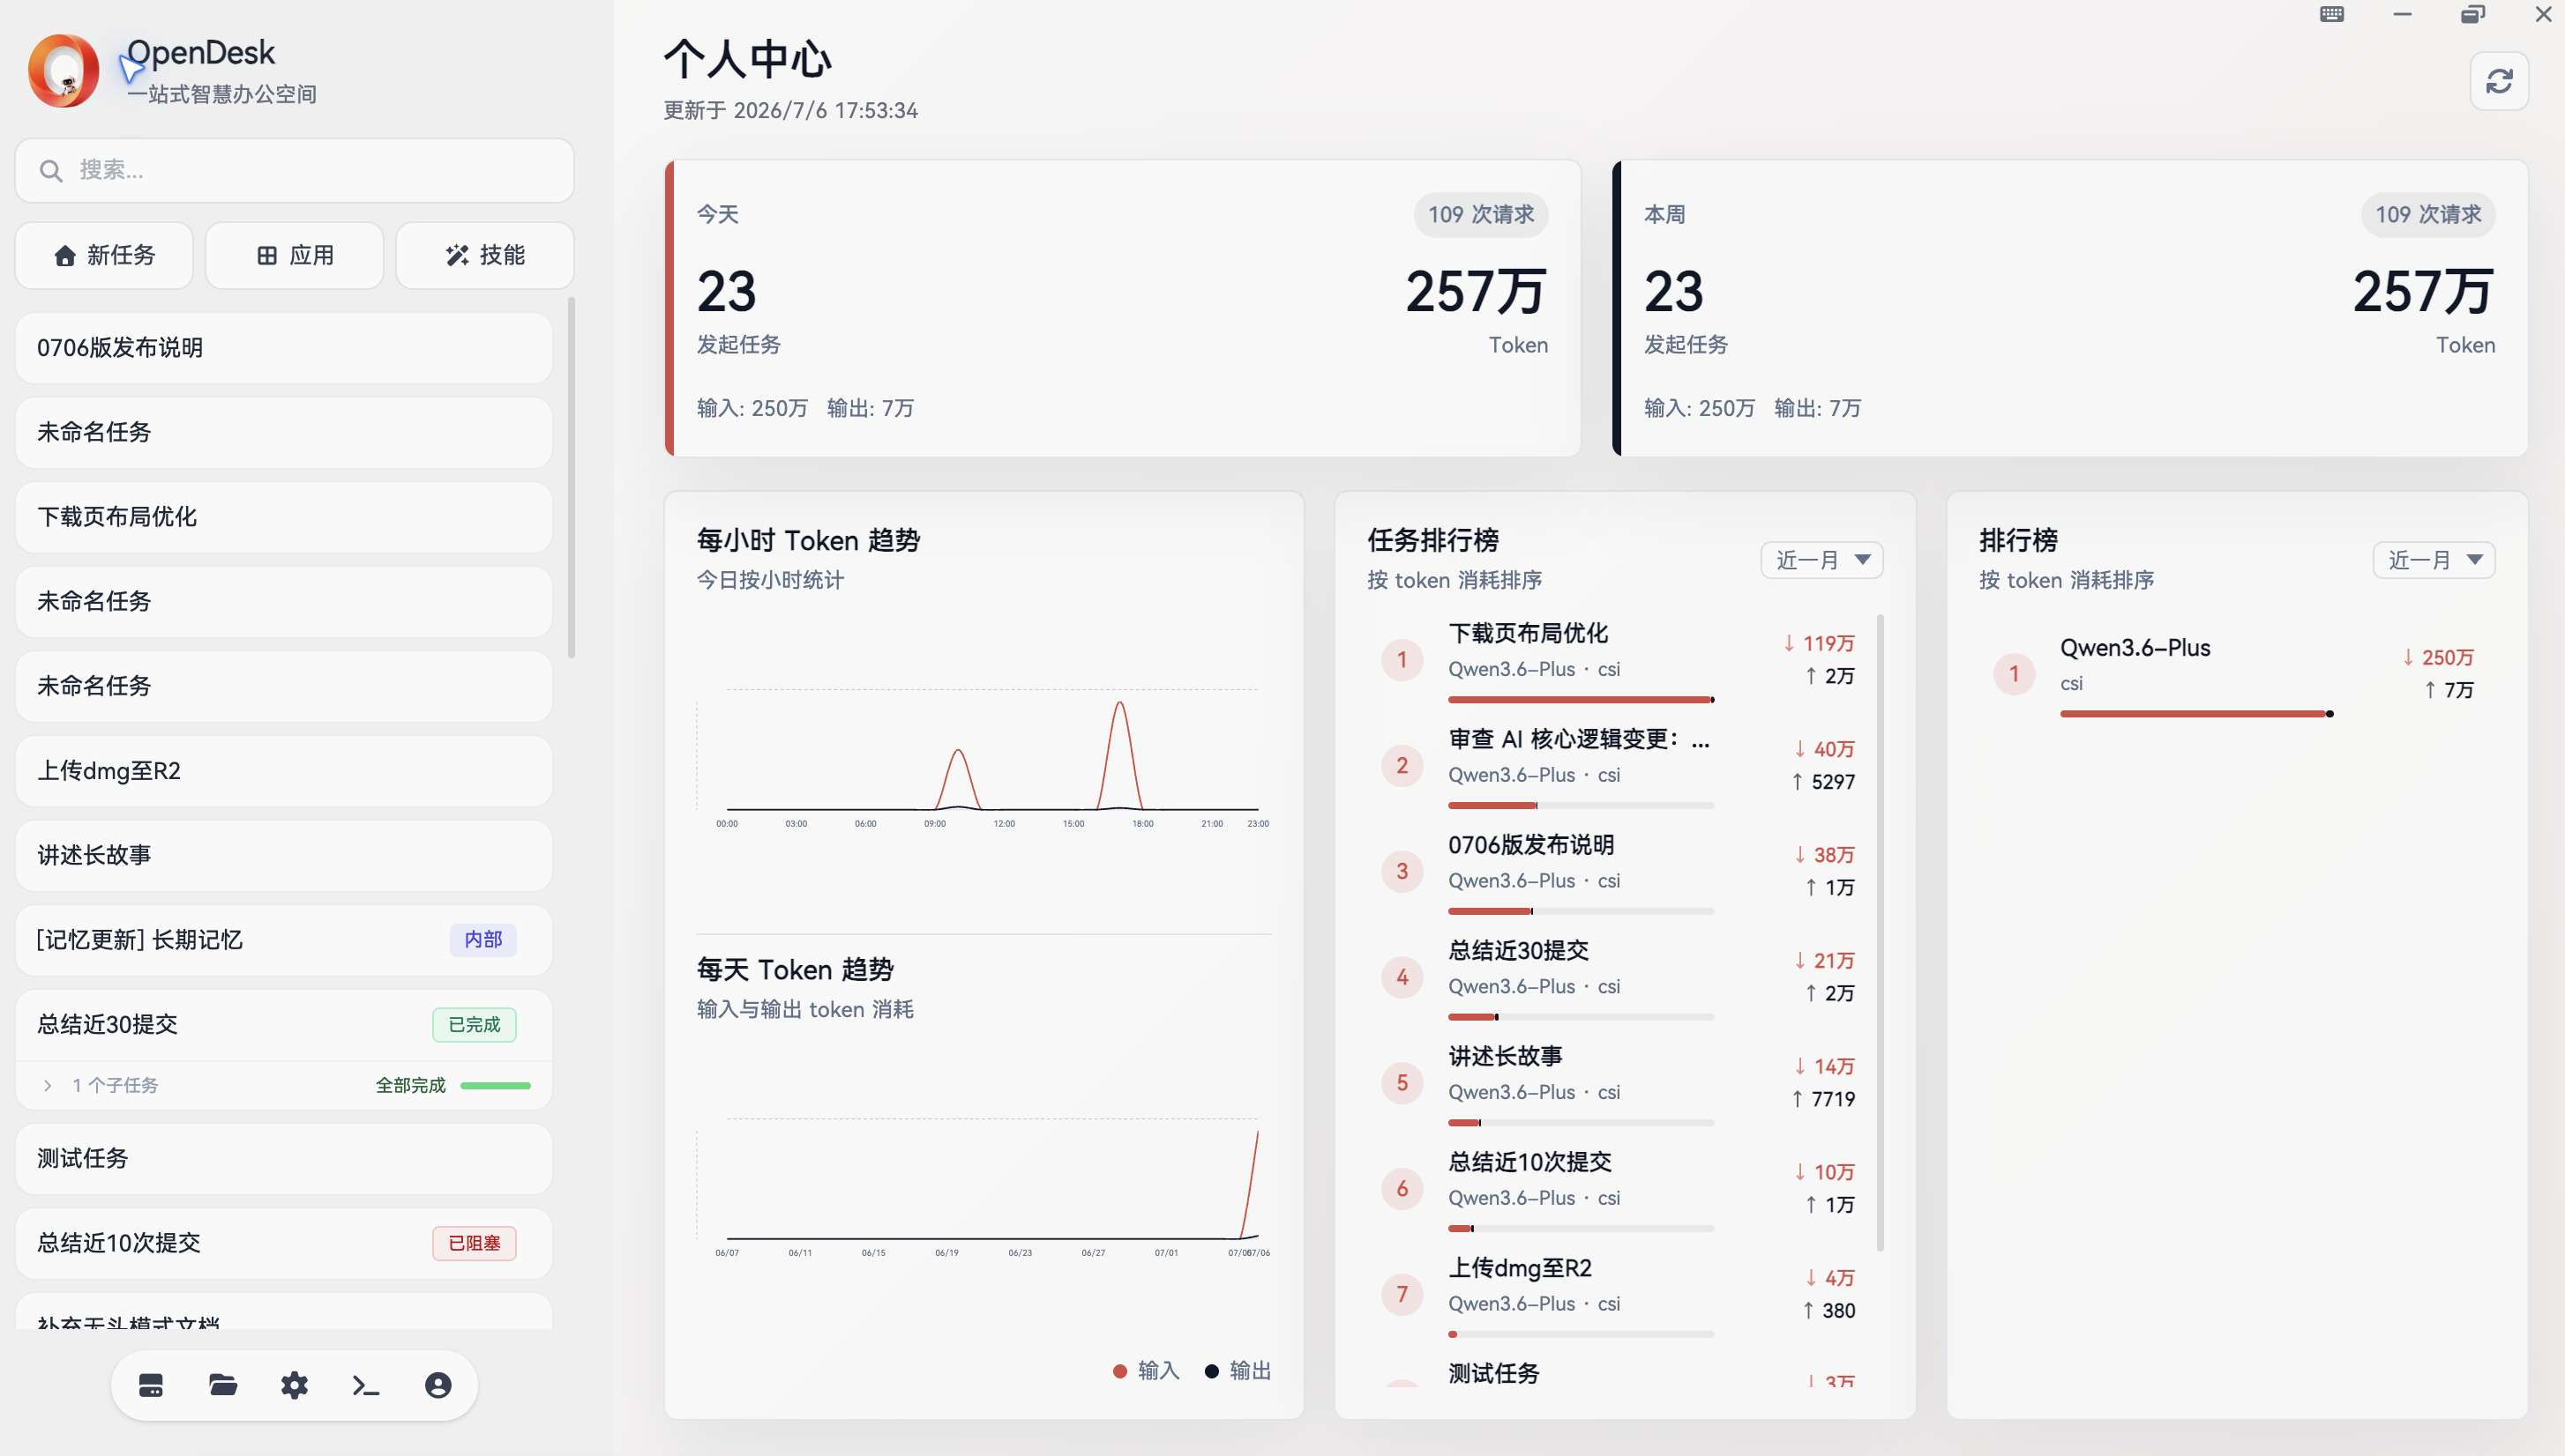
Task: Open sidebar task 总结近10次提交
Action: pyautogui.click(x=284, y=1242)
